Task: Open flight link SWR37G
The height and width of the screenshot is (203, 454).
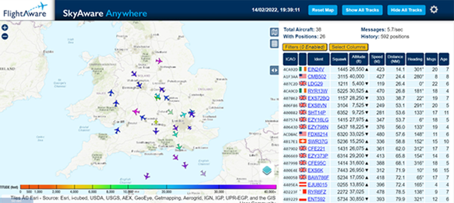Action: [x=318, y=141]
